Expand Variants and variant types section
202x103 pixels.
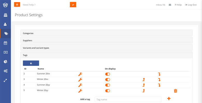tap(106, 48)
